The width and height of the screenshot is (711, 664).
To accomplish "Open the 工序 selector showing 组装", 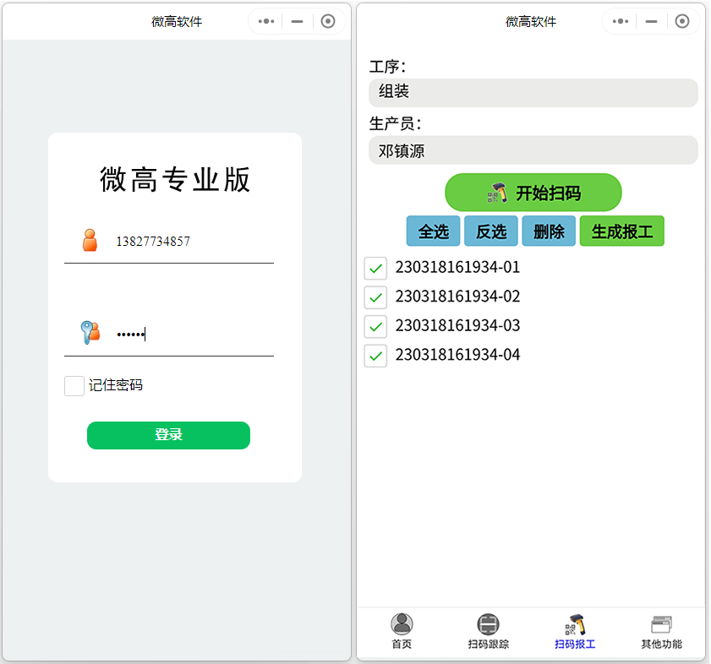I will (x=533, y=93).
